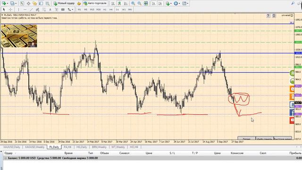This screenshot has height=170, width=302.
Task: Set the timeframe to H4
Action: (x=111, y=9)
